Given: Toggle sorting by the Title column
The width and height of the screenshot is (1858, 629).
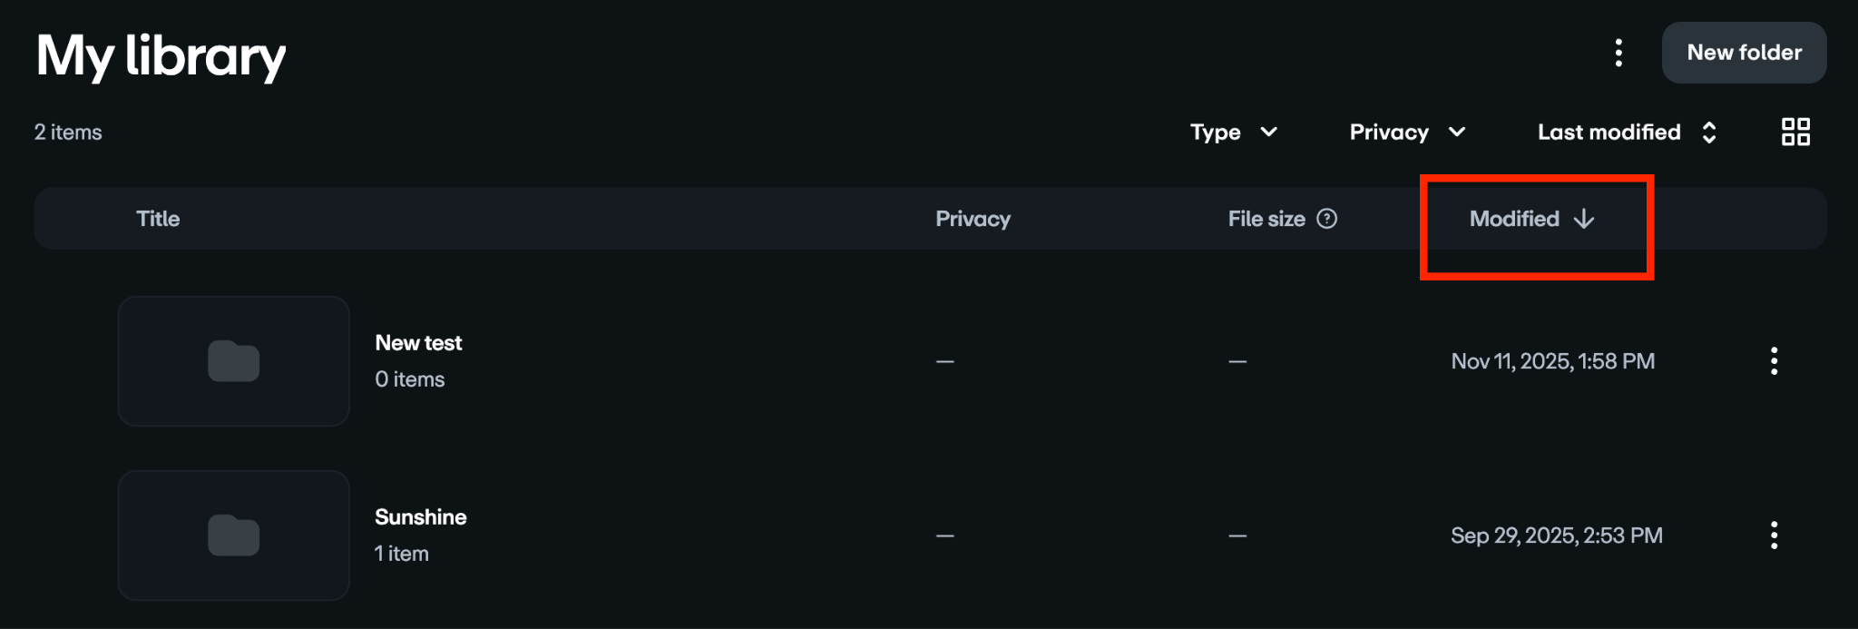Looking at the screenshot, I should coord(159,218).
